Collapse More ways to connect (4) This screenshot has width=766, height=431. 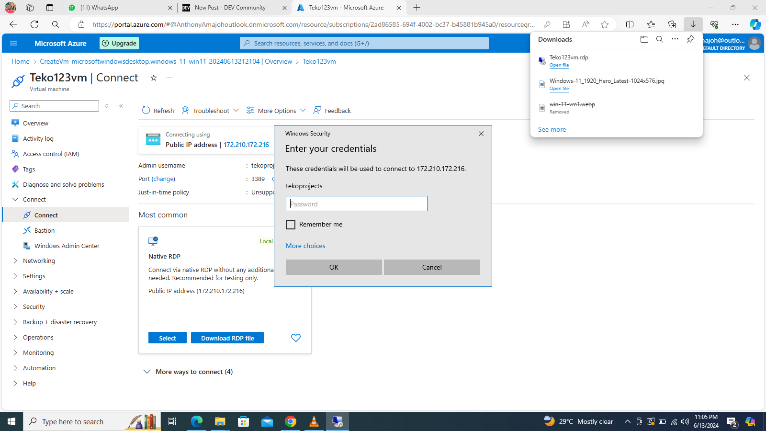(x=188, y=372)
